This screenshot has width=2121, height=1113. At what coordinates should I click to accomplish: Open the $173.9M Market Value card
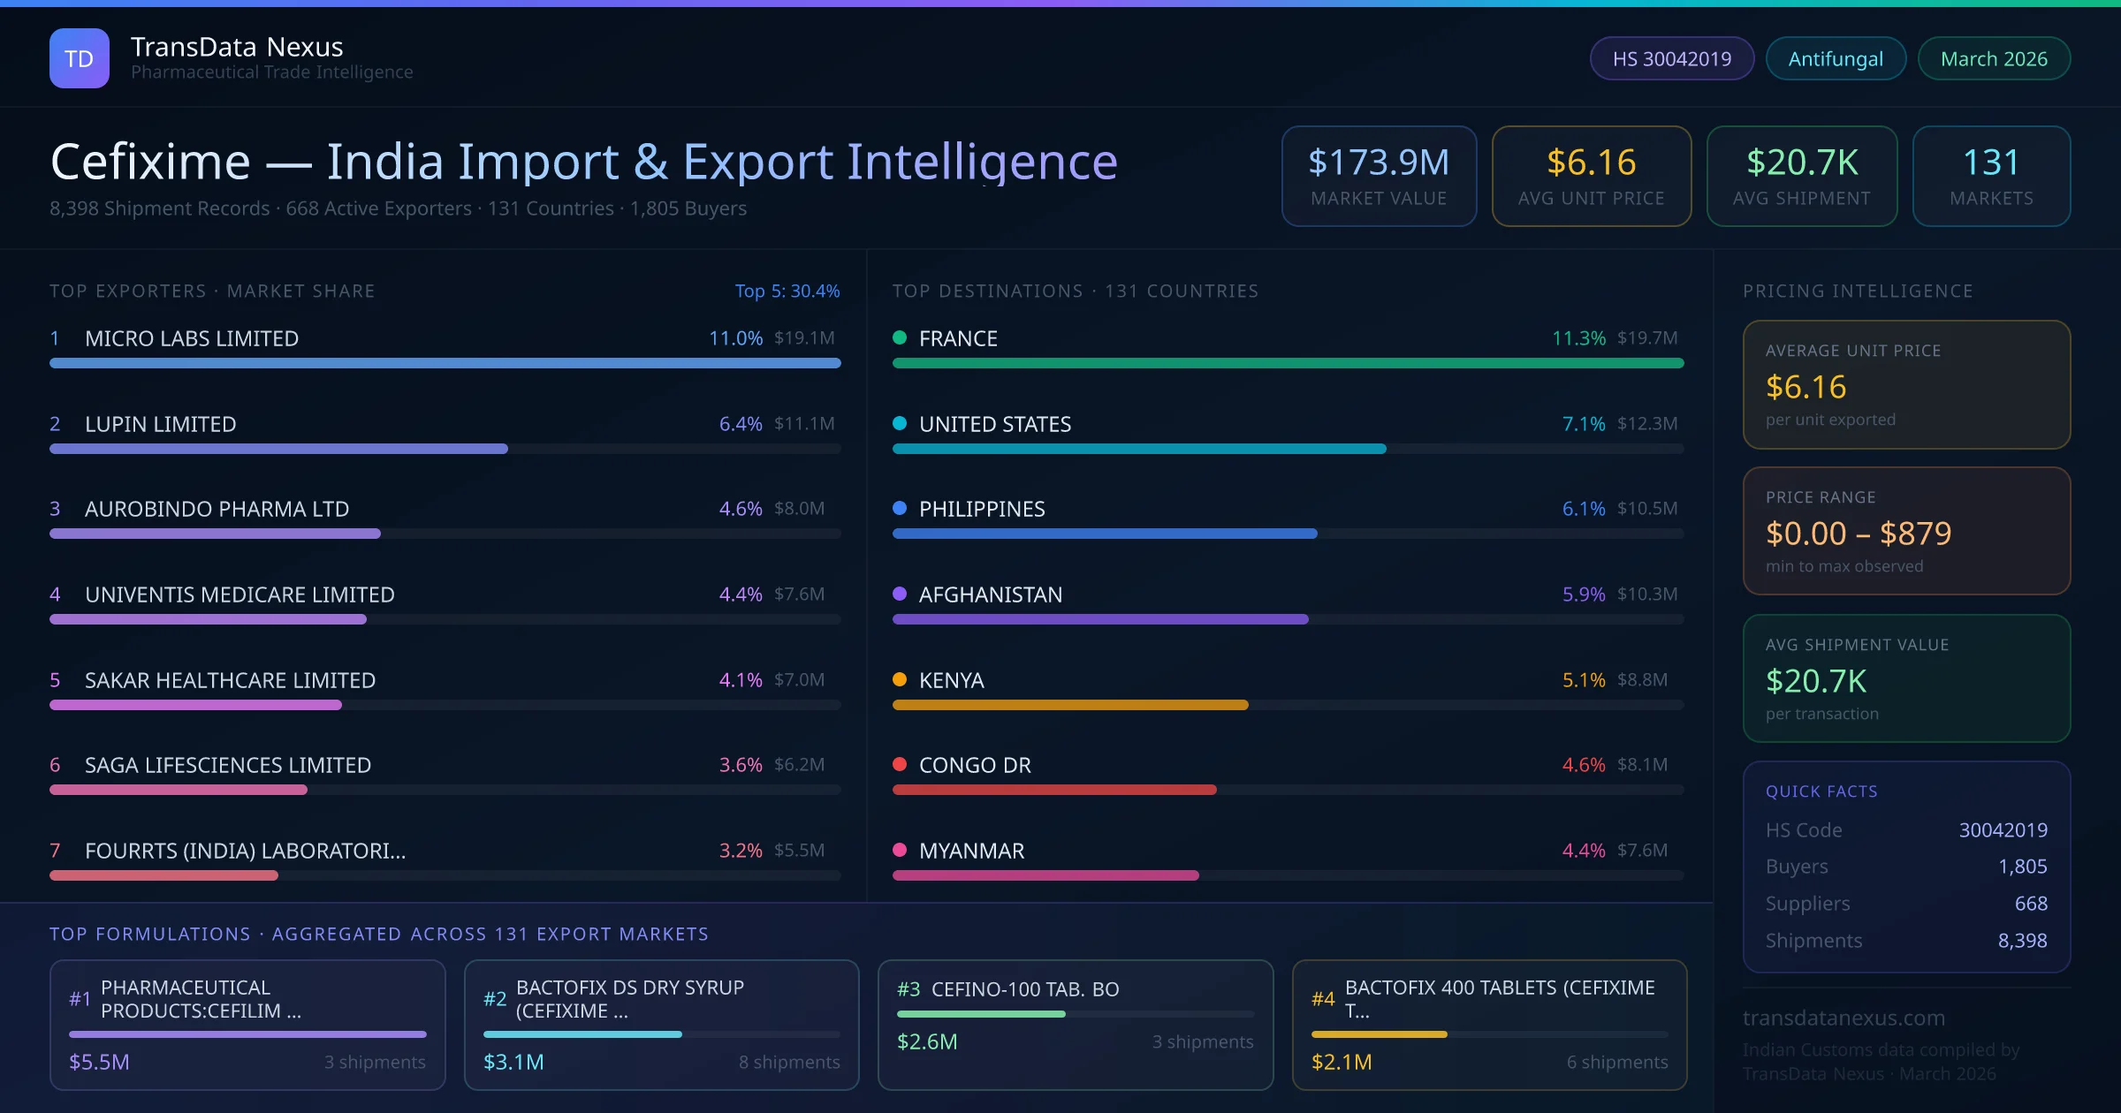point(1378,176)
